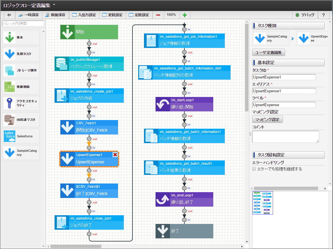Click into the コメント comment textarea
333x249 pixels.
click(286, 137)
